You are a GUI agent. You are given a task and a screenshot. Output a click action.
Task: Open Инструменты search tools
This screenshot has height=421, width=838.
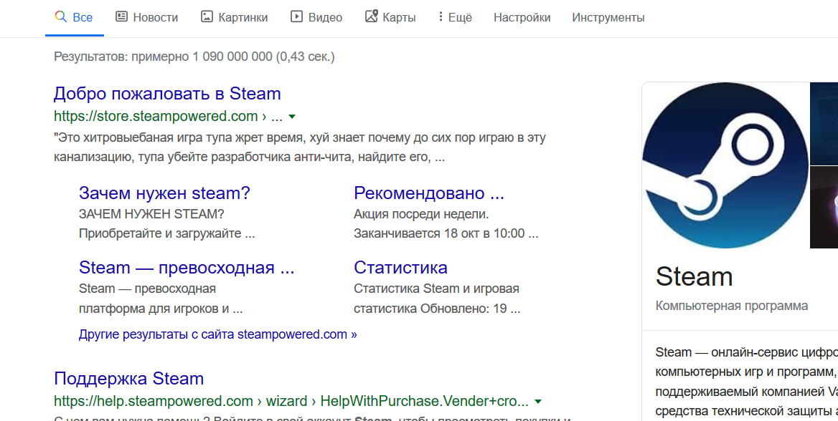click(608, 18)
